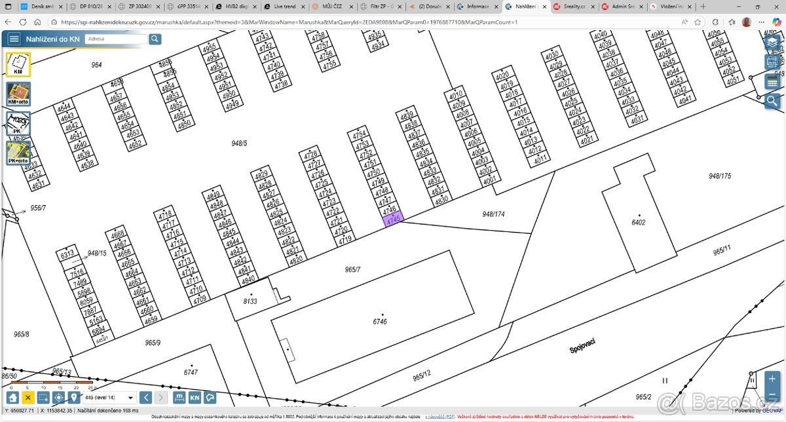Open the scale level 14 dropdown
786x422 pixels.
click(109, 398)
